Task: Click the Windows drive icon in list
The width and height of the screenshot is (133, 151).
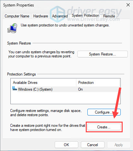Action: pos(15,89)
